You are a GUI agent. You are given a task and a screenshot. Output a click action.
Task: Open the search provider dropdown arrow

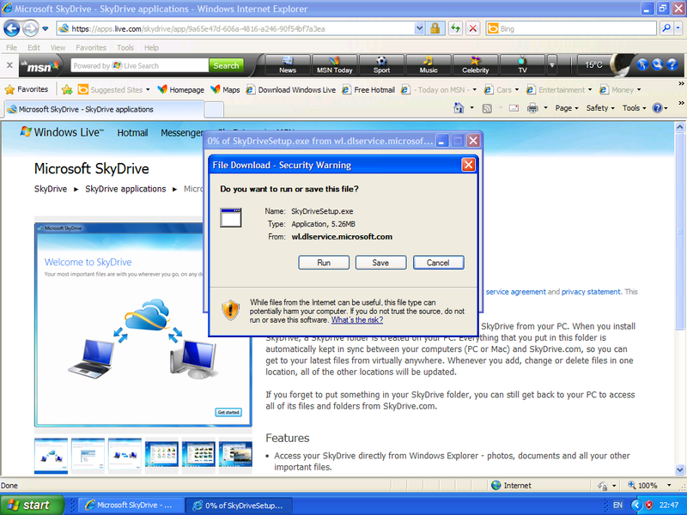[678, 29]
